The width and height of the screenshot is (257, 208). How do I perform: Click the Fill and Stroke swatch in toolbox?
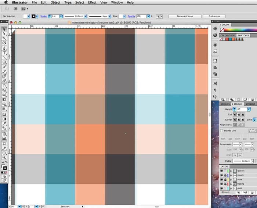coord(4,167)
